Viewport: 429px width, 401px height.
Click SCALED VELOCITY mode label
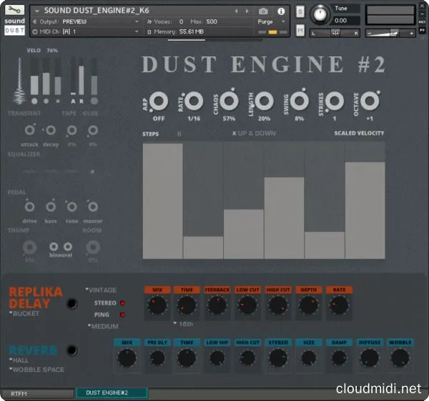pyautogui.click(x=359, y=133)
